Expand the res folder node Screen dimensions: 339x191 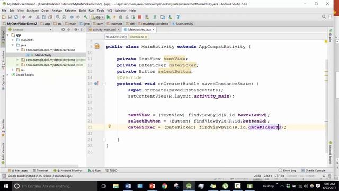click(13, 70)
